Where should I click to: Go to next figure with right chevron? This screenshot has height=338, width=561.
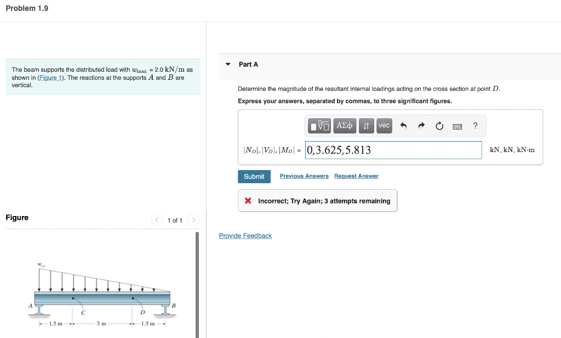(x=193, y=219)
